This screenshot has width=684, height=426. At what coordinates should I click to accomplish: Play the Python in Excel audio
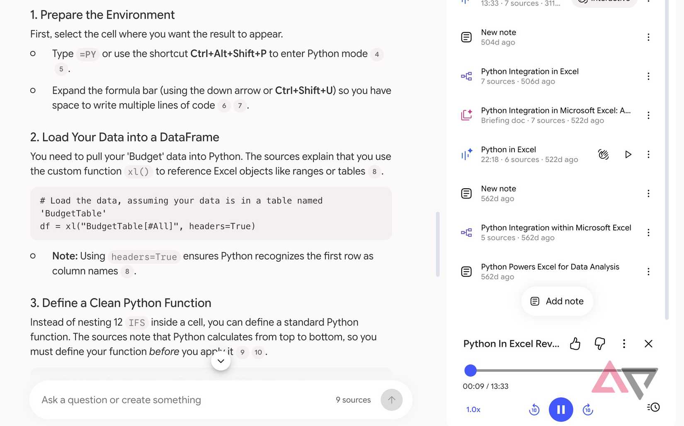tap(628, 154)
